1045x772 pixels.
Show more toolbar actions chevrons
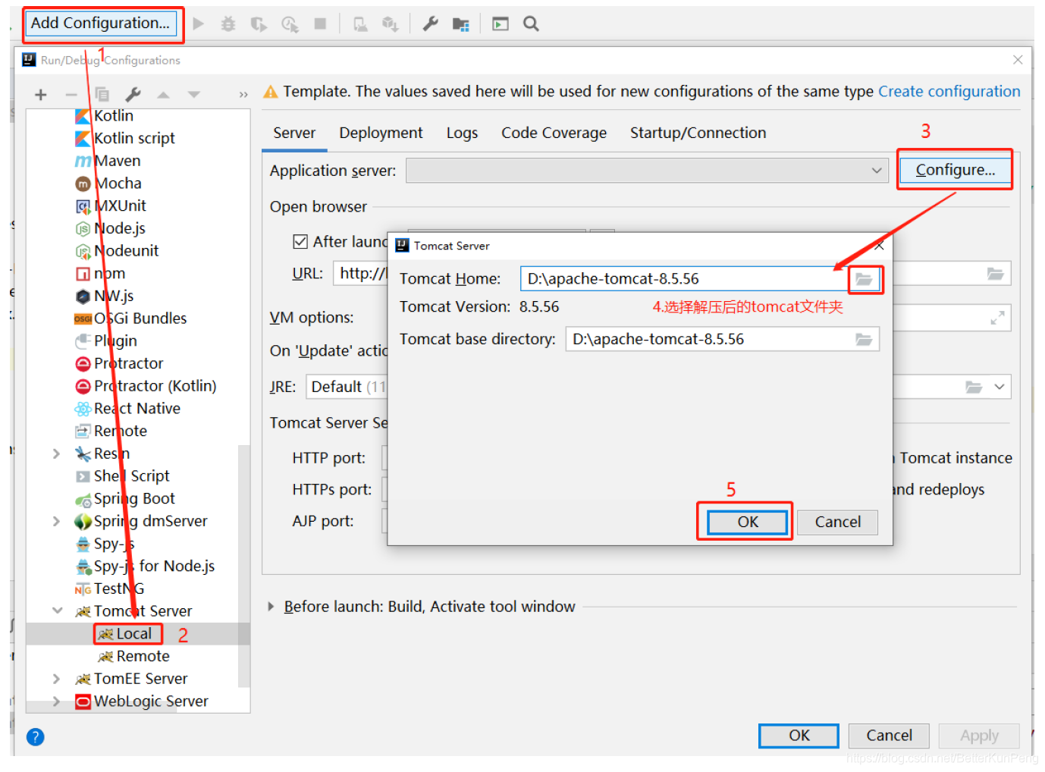coord(243,95)
